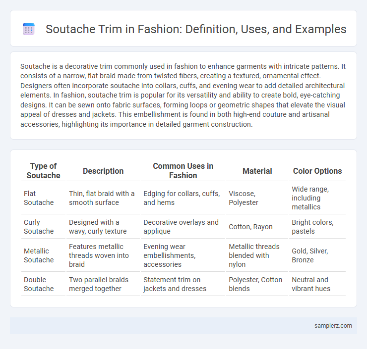This screenshot has height=349, width=367.
Task: Select the 'Polyester, Cotton blends' cell
Action: click(x=257, y=284)
